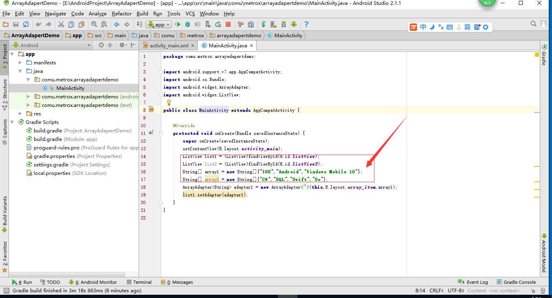Collapse the app module tree node
Image resolution: width=552 pixels, height=298 pixels.
pyautogui.click(x=12, y=54)
